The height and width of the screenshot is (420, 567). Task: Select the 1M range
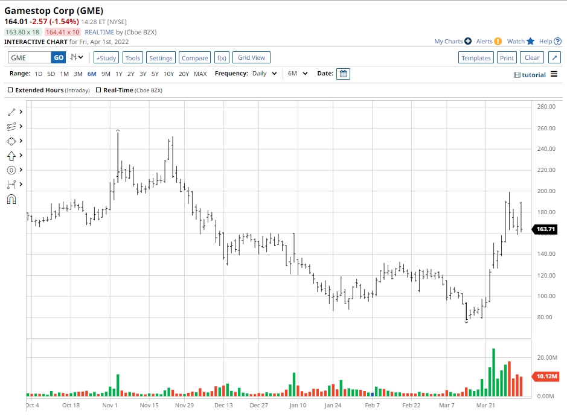[65, 74]
